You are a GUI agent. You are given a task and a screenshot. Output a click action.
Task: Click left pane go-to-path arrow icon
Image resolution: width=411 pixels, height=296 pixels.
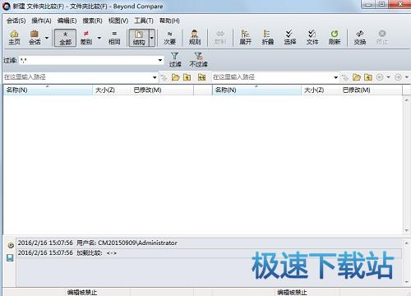click(x=164, y=77)
